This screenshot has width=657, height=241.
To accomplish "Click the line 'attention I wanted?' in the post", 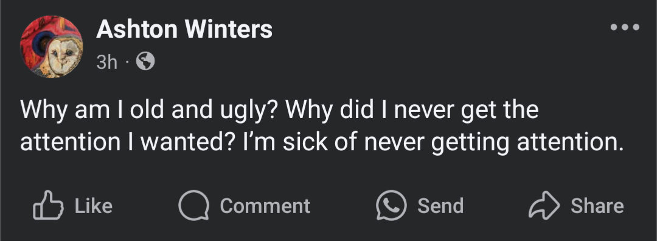I will click(x=128, y=142).
